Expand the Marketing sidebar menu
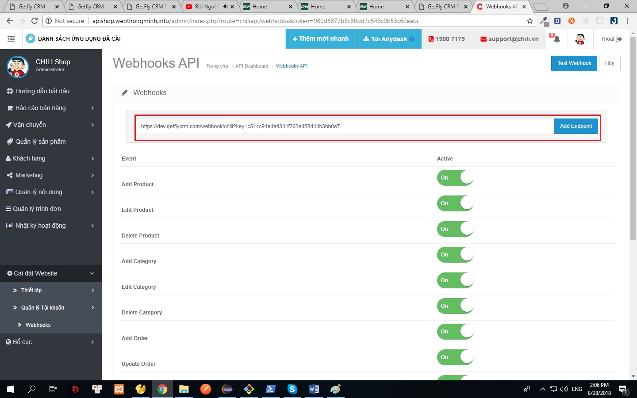Image resolution: width=637 pixels, height=398 pixels. (29, 175)
